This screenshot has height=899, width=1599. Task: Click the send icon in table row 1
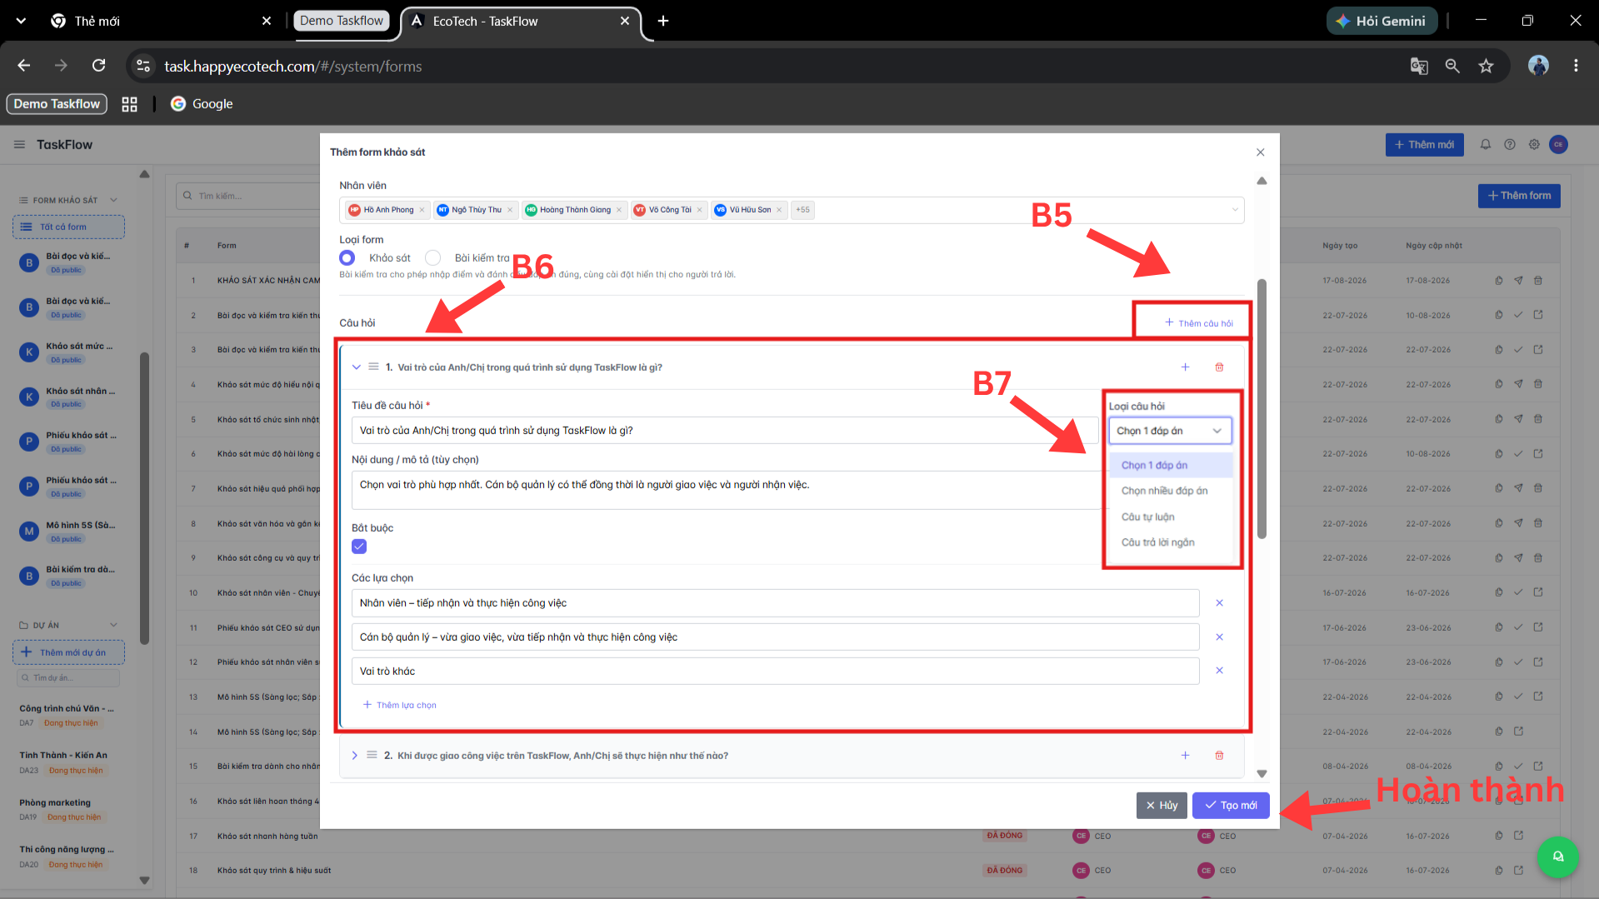coord(1518,281)
